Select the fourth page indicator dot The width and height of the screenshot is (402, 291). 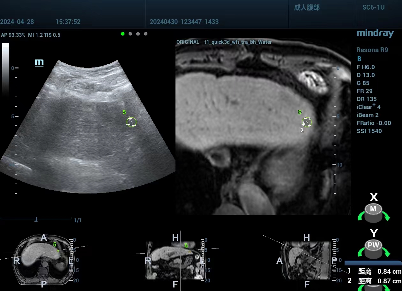click(145, 34)
